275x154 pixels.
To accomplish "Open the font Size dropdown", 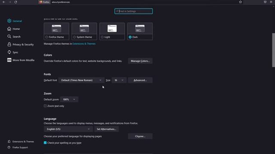I will 119,80.
